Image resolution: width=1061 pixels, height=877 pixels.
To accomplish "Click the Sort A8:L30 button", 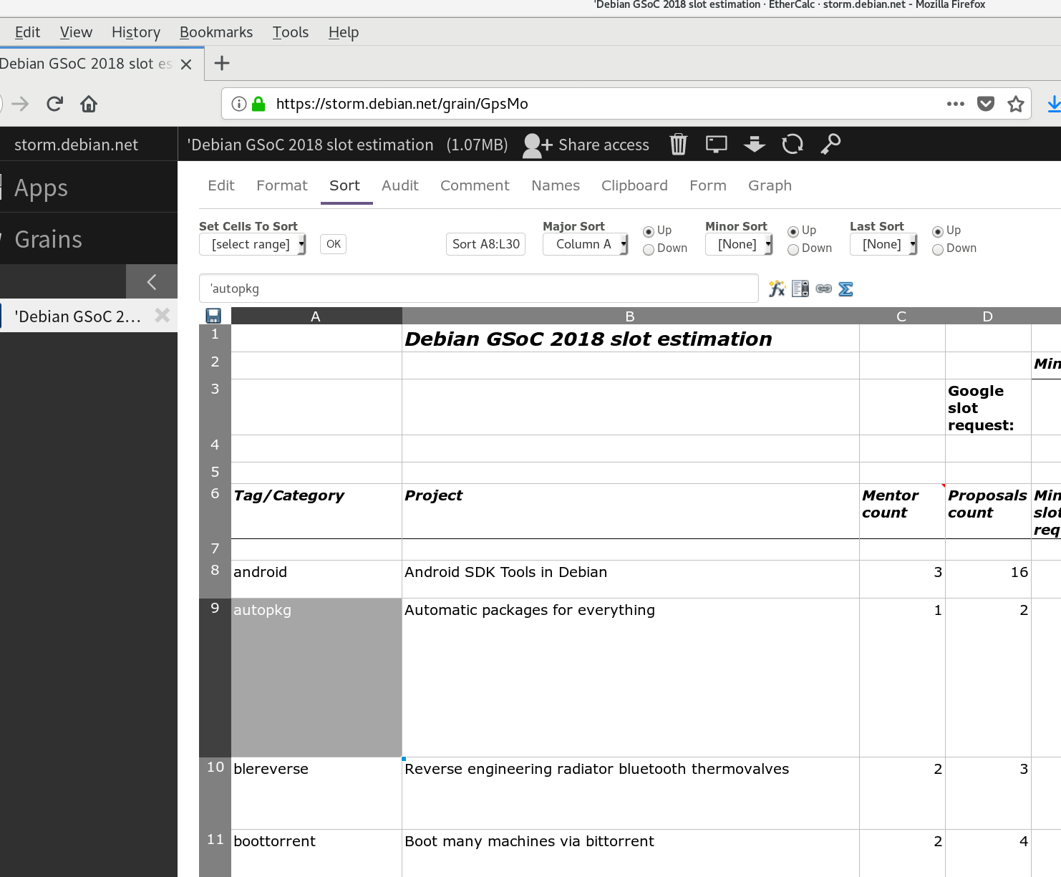I will [486, 244].
